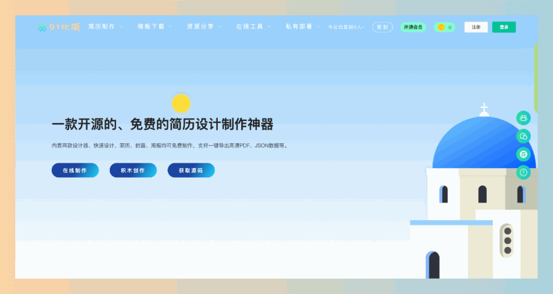This screenshot has width=553, height=294.
Task: Click the 获取源码 button
Action: (x=191, y=170)
